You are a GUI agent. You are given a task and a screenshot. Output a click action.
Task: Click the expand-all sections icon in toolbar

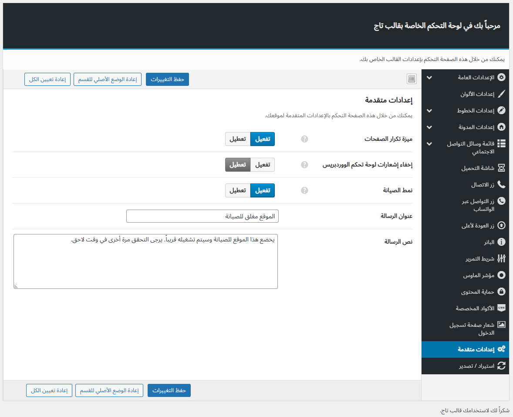(412, 79)
